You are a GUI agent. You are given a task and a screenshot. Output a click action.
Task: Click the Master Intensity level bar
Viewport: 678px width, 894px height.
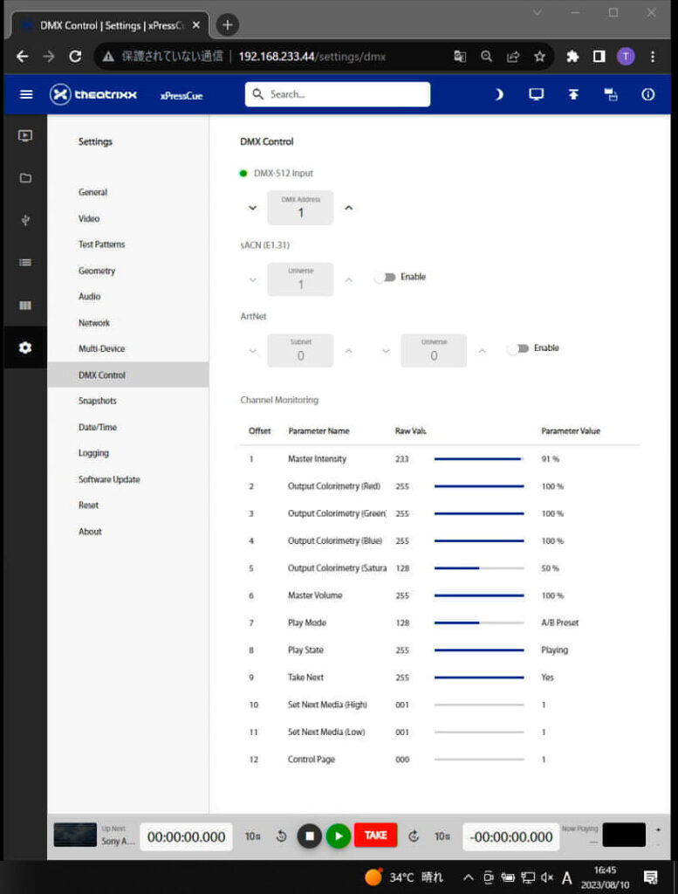click(x=479, y=458)
